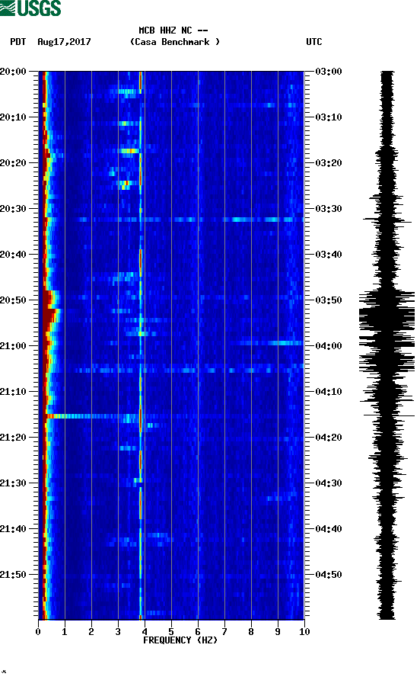Click the '21:30' PDT time label
The width and height of the screenshot is (420, 680).
point(14,483)
